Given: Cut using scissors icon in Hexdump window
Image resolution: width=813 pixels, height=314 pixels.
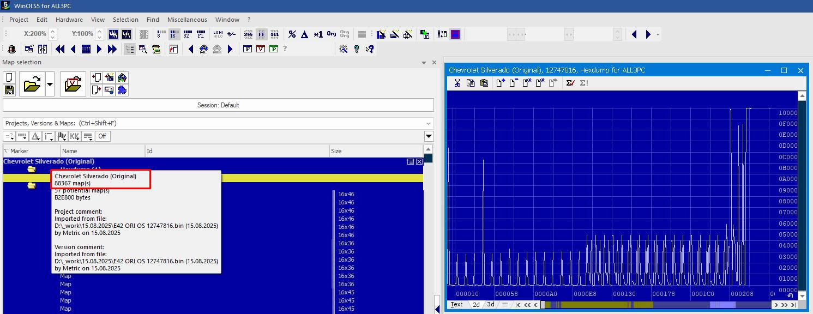Looking at the screenshot, I should pyautogui.click(x=457, y=83).
